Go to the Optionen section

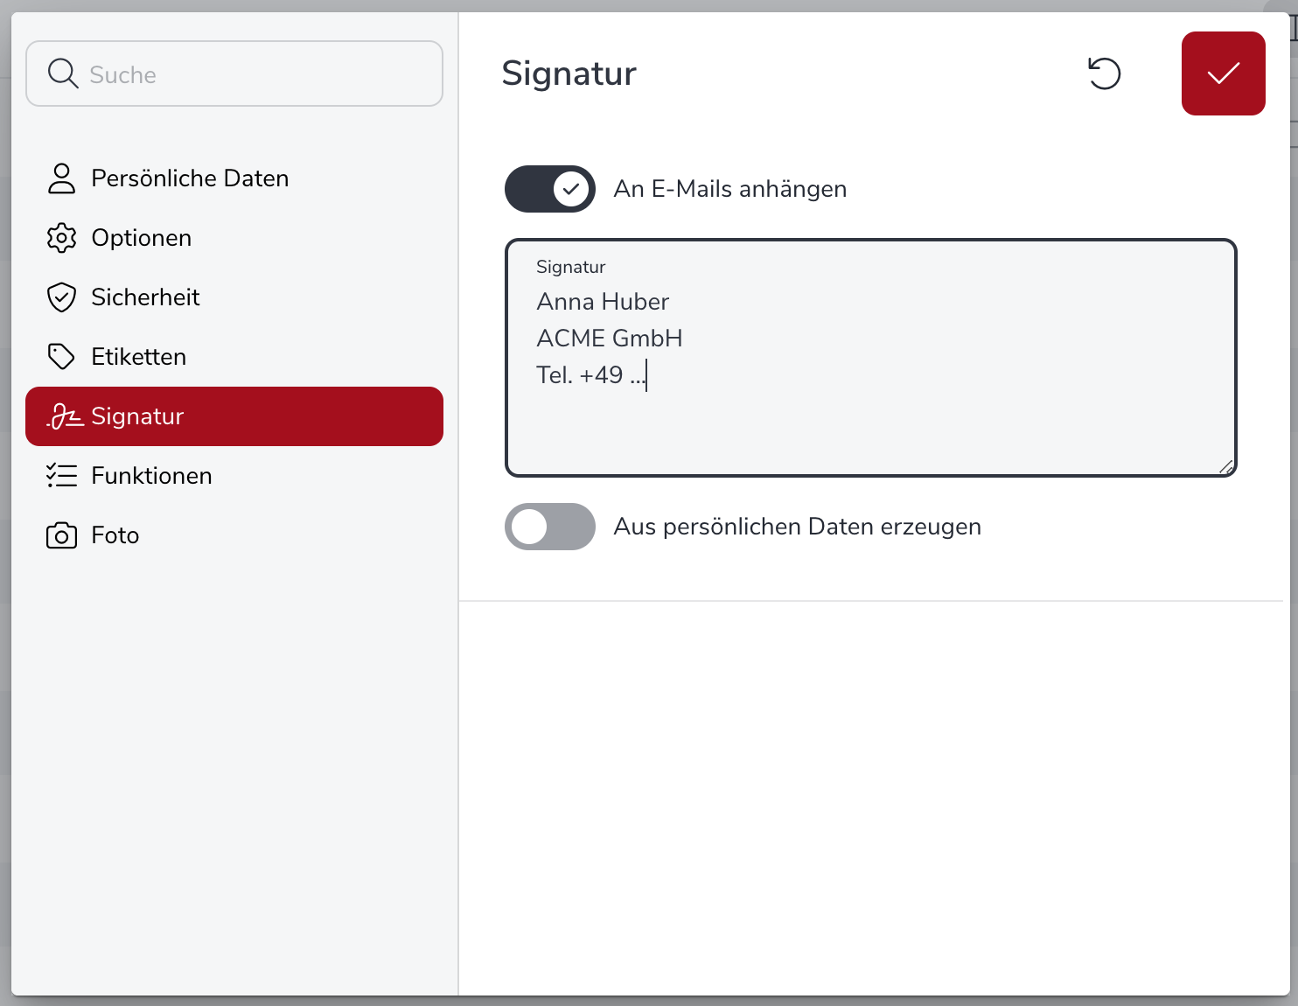pos(142,238)
